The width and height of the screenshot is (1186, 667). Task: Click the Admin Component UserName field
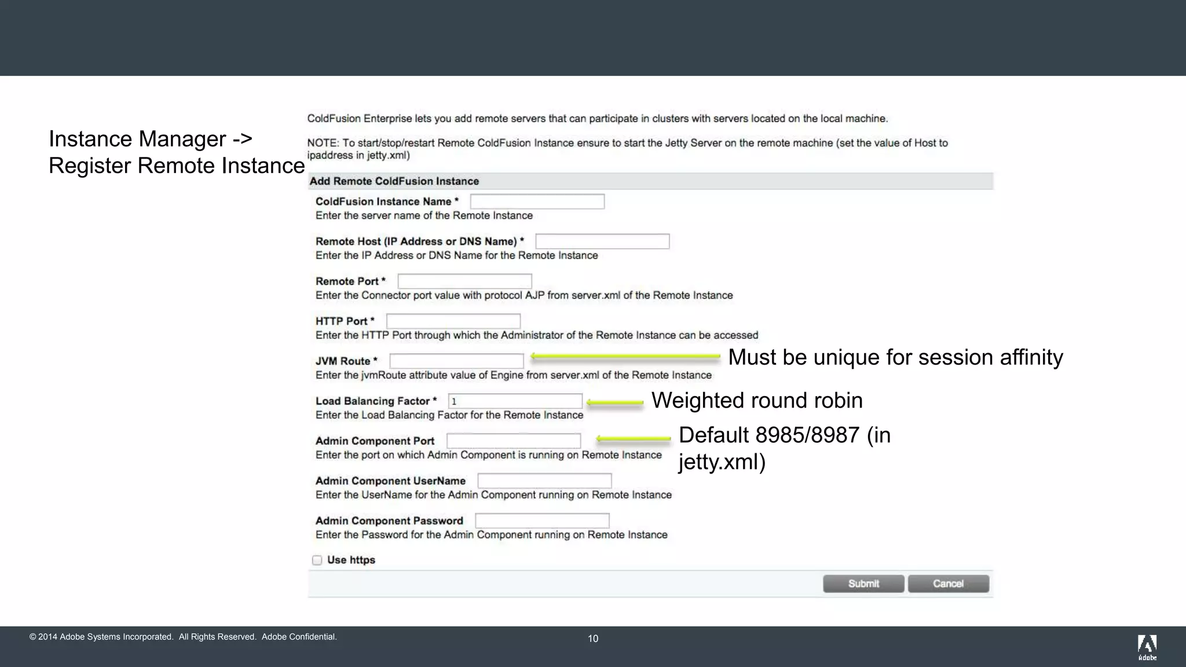point(544,481)
